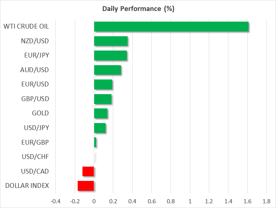Image resolution: width=276 pixels, height=208 pixels.
Task: Select the green EUR/USD bar
Action: (x=103, y=85)
